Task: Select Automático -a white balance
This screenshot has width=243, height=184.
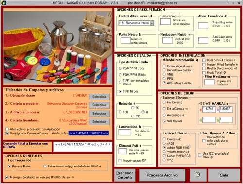Action: [164, 115]
